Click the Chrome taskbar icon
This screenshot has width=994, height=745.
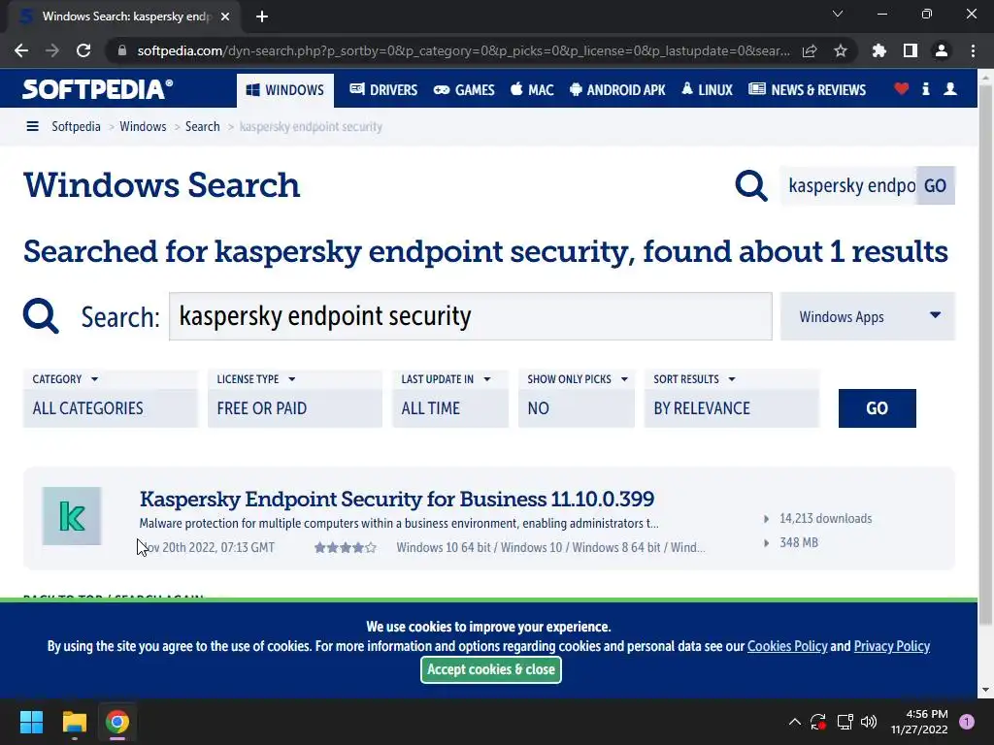117,722
